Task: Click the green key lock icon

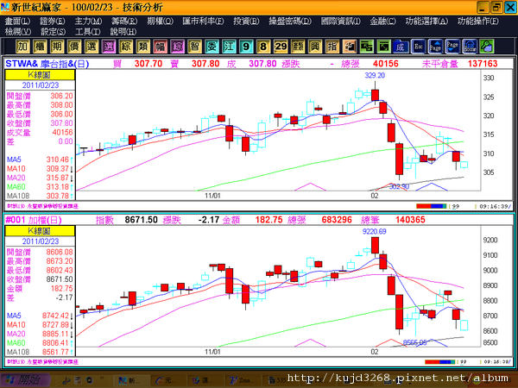Action: coord(487,47)
